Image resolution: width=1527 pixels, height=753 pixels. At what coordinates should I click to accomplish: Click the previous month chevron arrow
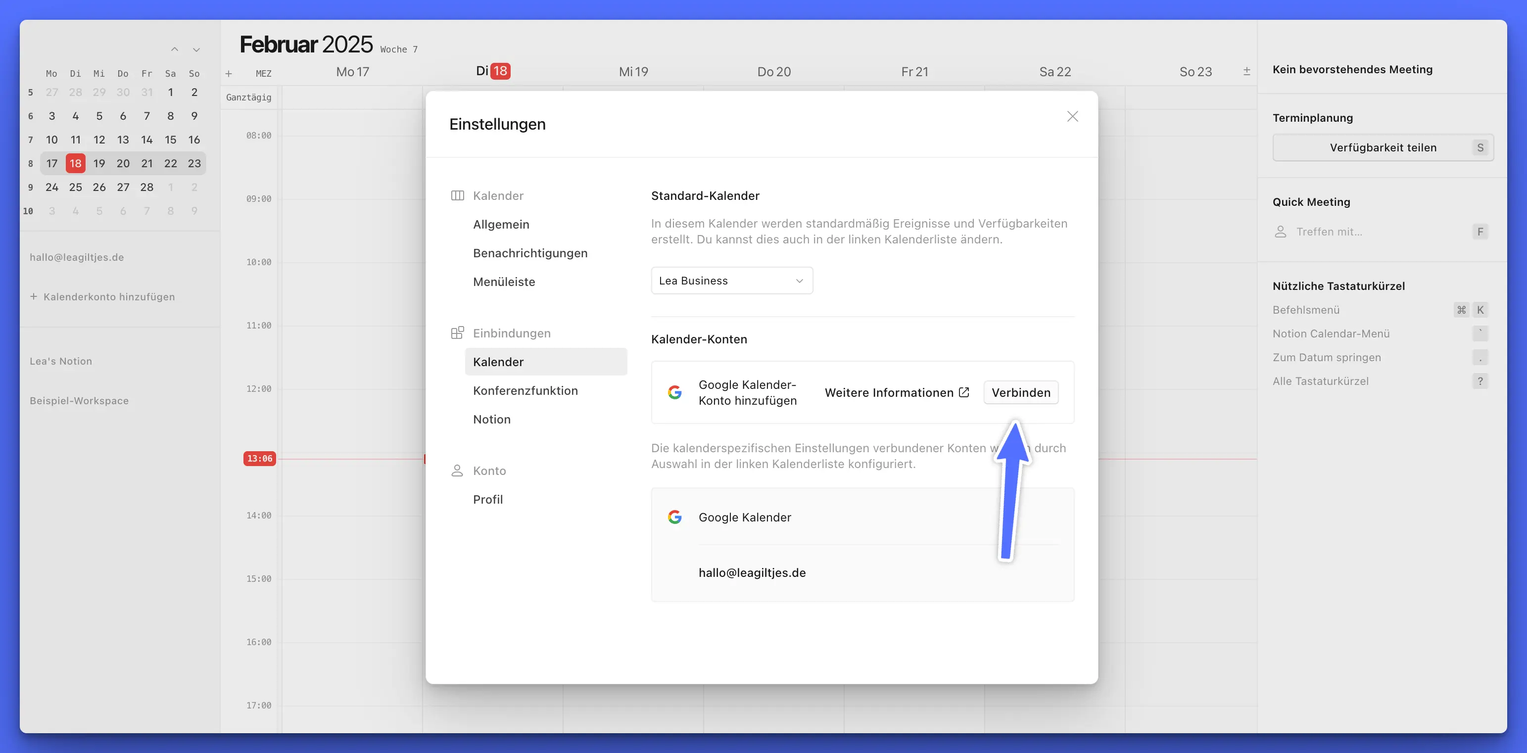pos(174,49)
